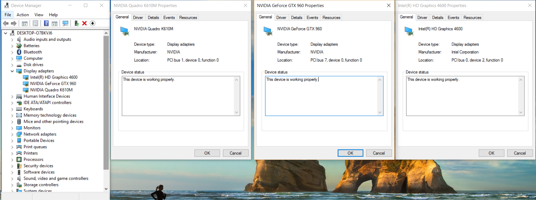Open the Action menu
The height and width of the screenshot is (200, 536).
point(23,15)
